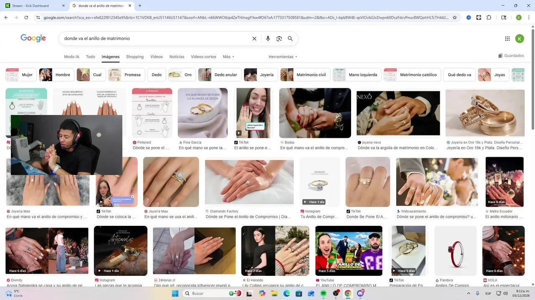View site information icon in the address bar
Viewport: 535px width, 300px height.
pyautogui.click(x=38, y=17)
